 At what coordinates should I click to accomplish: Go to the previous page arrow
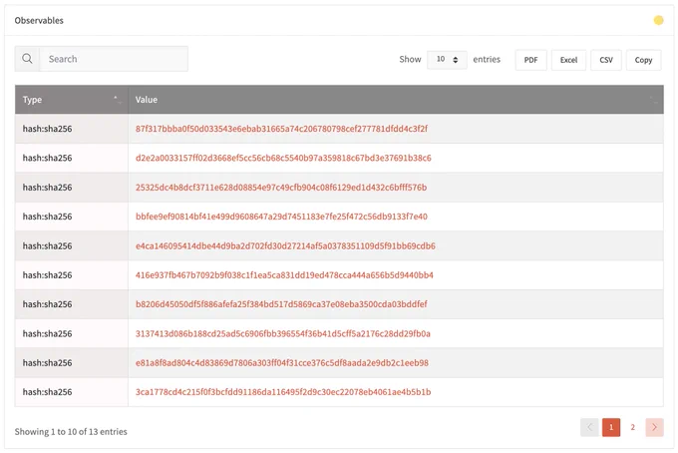(589, 427)
